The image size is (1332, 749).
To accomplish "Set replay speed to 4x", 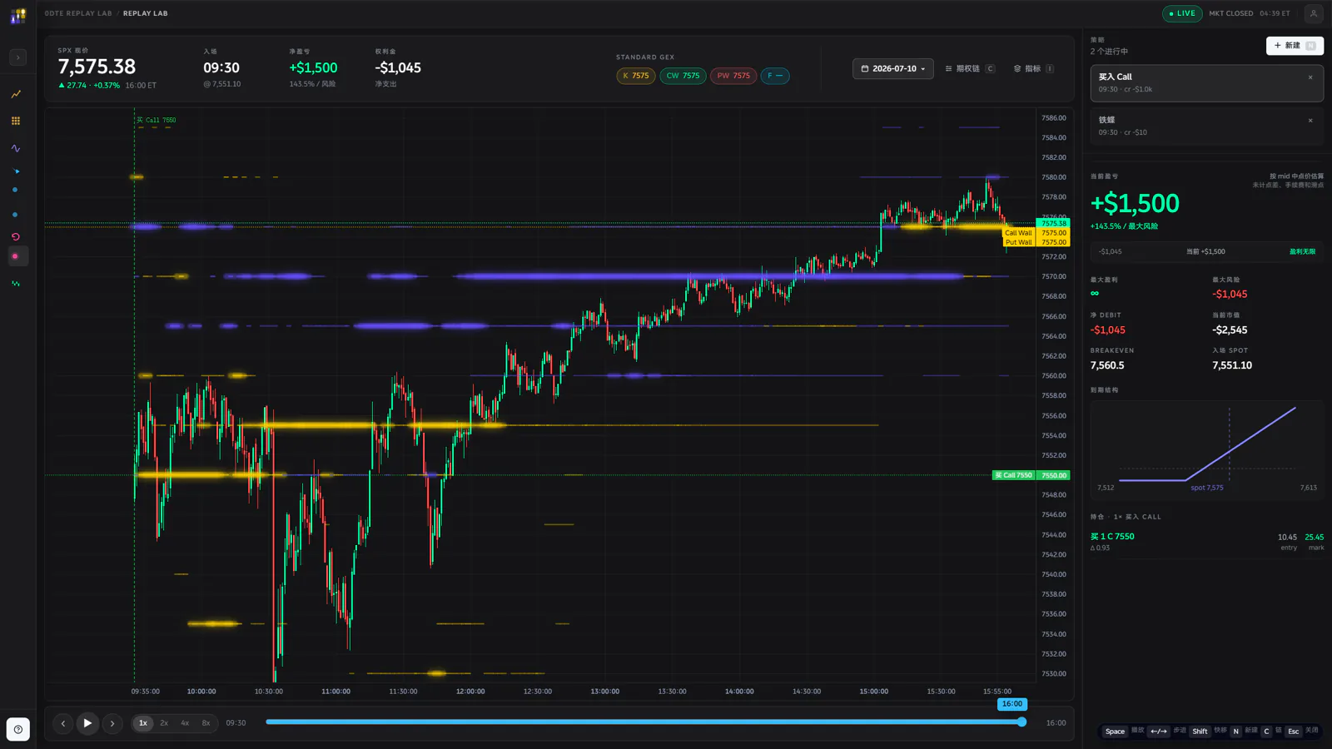I will [x=185, y=723].
